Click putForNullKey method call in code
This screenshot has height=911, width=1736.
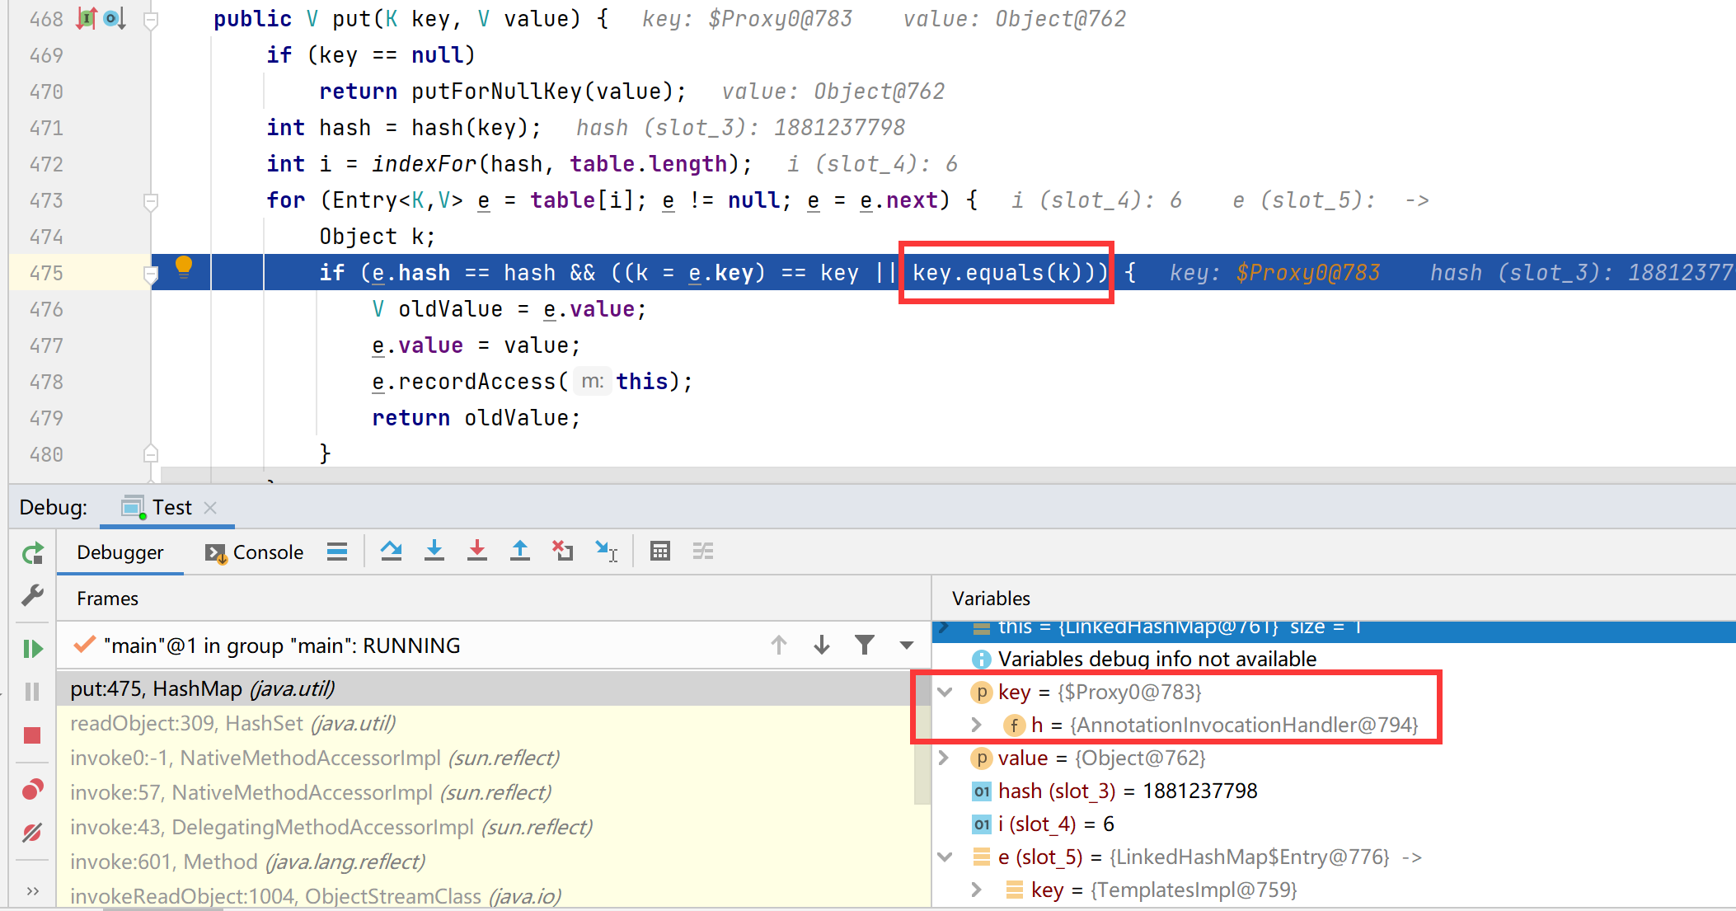coord(496,92)
